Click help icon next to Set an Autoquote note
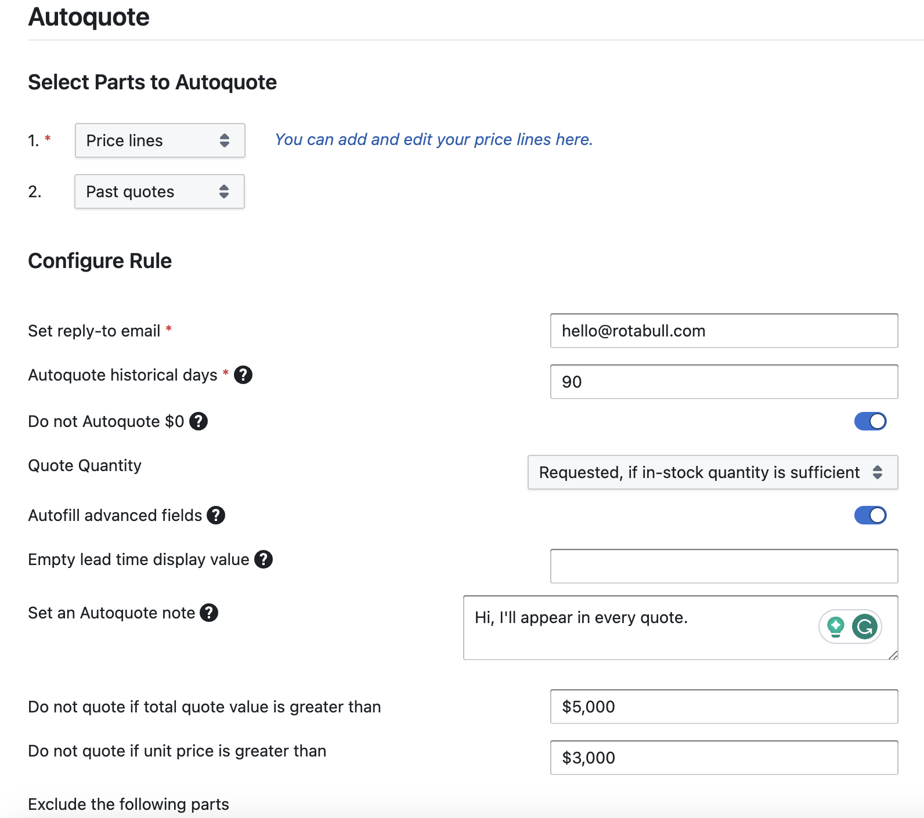The width and height of the screenshot is (924, 818). [209, 613]
